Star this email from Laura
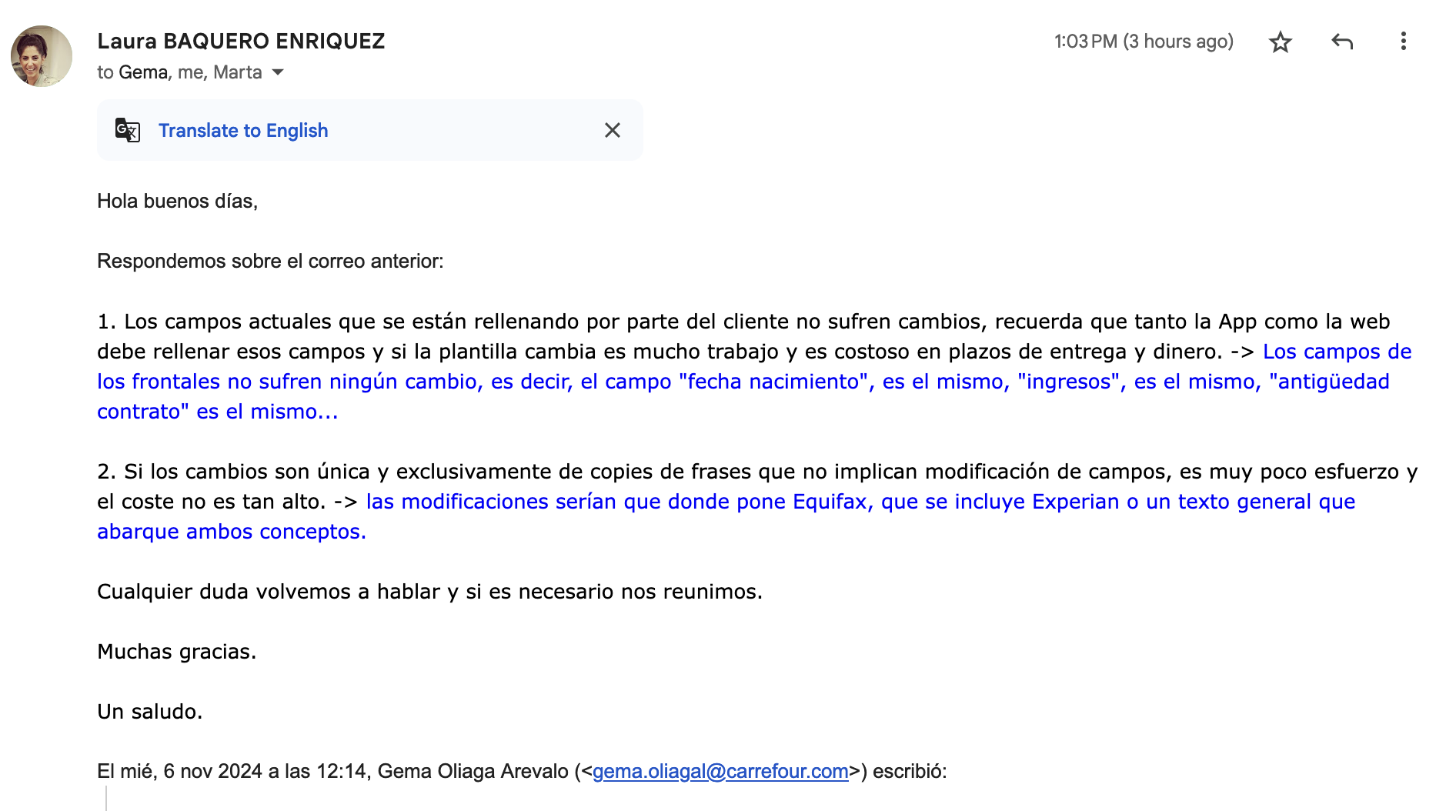The image size is (1436, 811). [x=1280, y=42]
